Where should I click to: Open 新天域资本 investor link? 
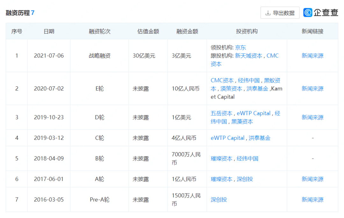(x=248, y=56)
